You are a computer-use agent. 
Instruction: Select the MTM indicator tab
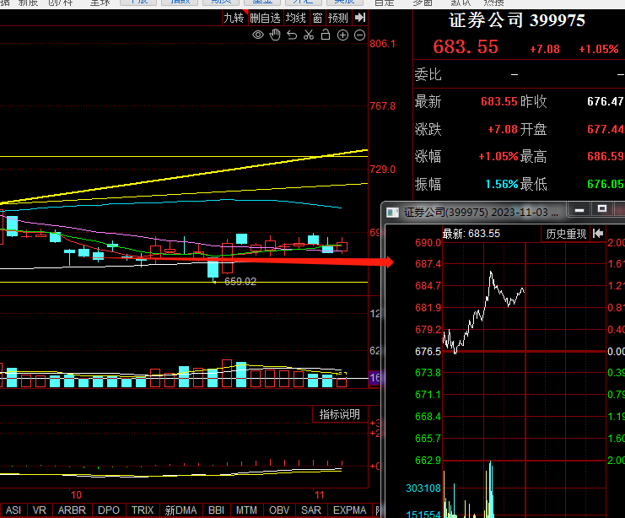coord(246,510)
